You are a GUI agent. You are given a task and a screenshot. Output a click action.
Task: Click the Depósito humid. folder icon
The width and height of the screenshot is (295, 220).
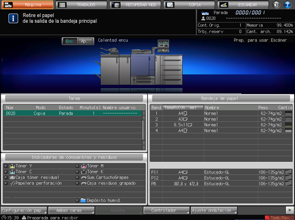[x=83, y=200]
